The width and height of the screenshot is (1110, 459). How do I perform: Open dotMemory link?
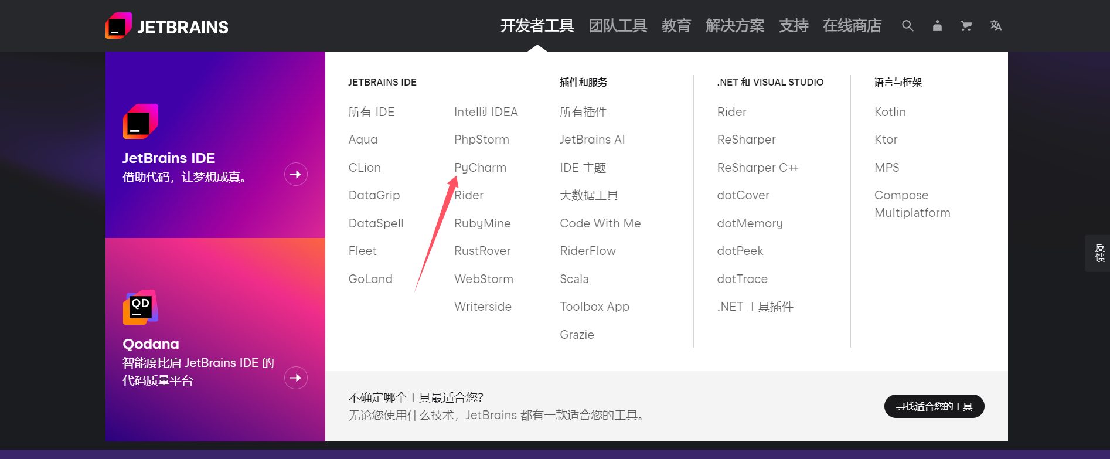pos(750,223)
